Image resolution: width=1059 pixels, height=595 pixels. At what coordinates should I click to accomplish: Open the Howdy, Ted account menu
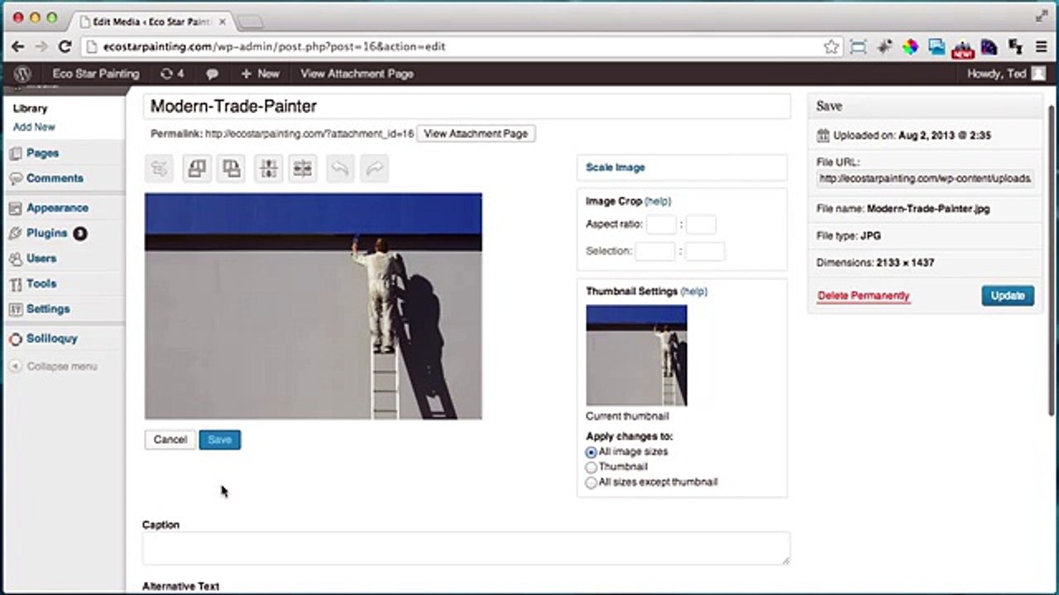coord(1006,74)
